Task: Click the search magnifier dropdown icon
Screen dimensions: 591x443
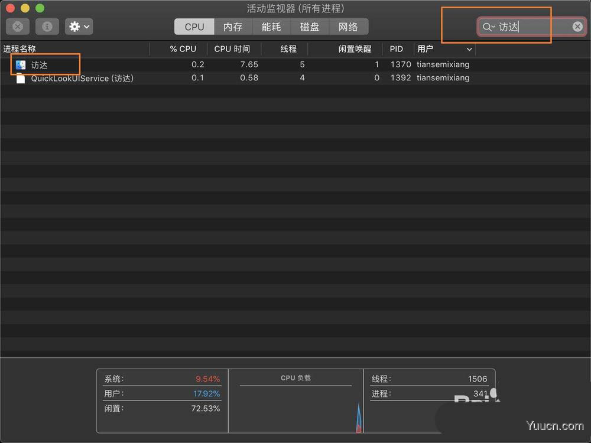Action: (489, 27)
